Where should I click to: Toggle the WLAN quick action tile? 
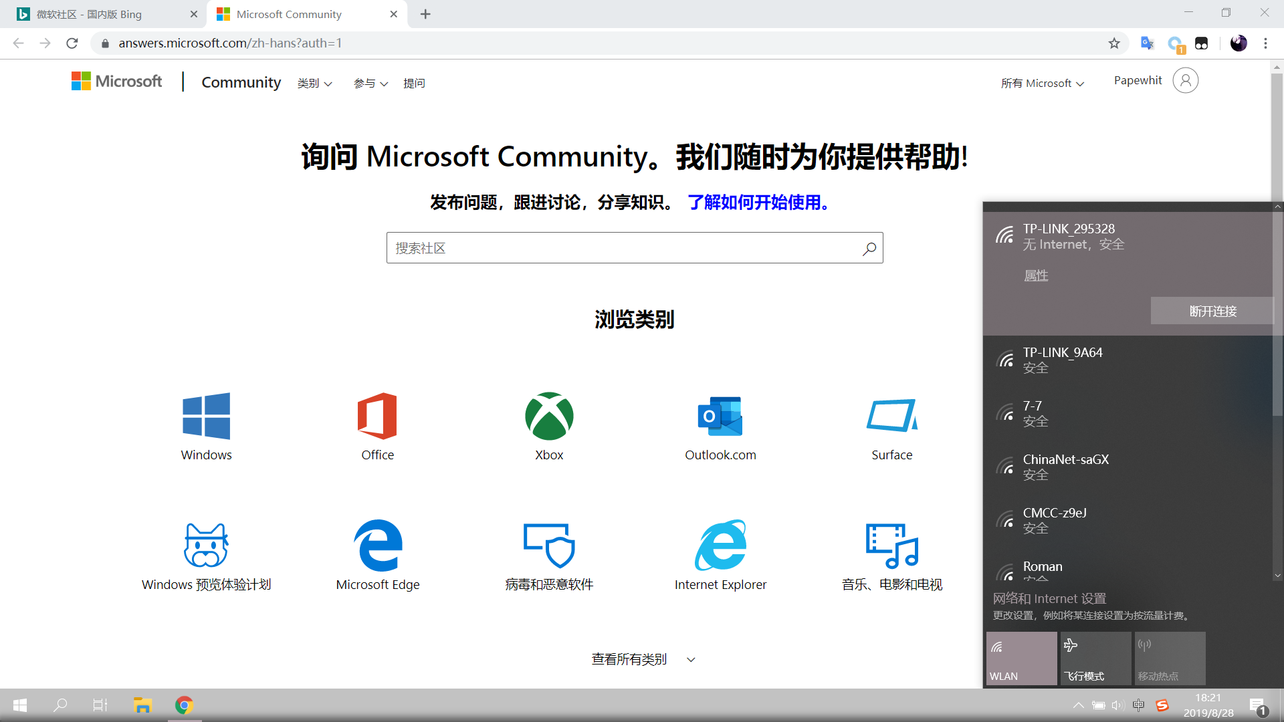point(1022,658)
